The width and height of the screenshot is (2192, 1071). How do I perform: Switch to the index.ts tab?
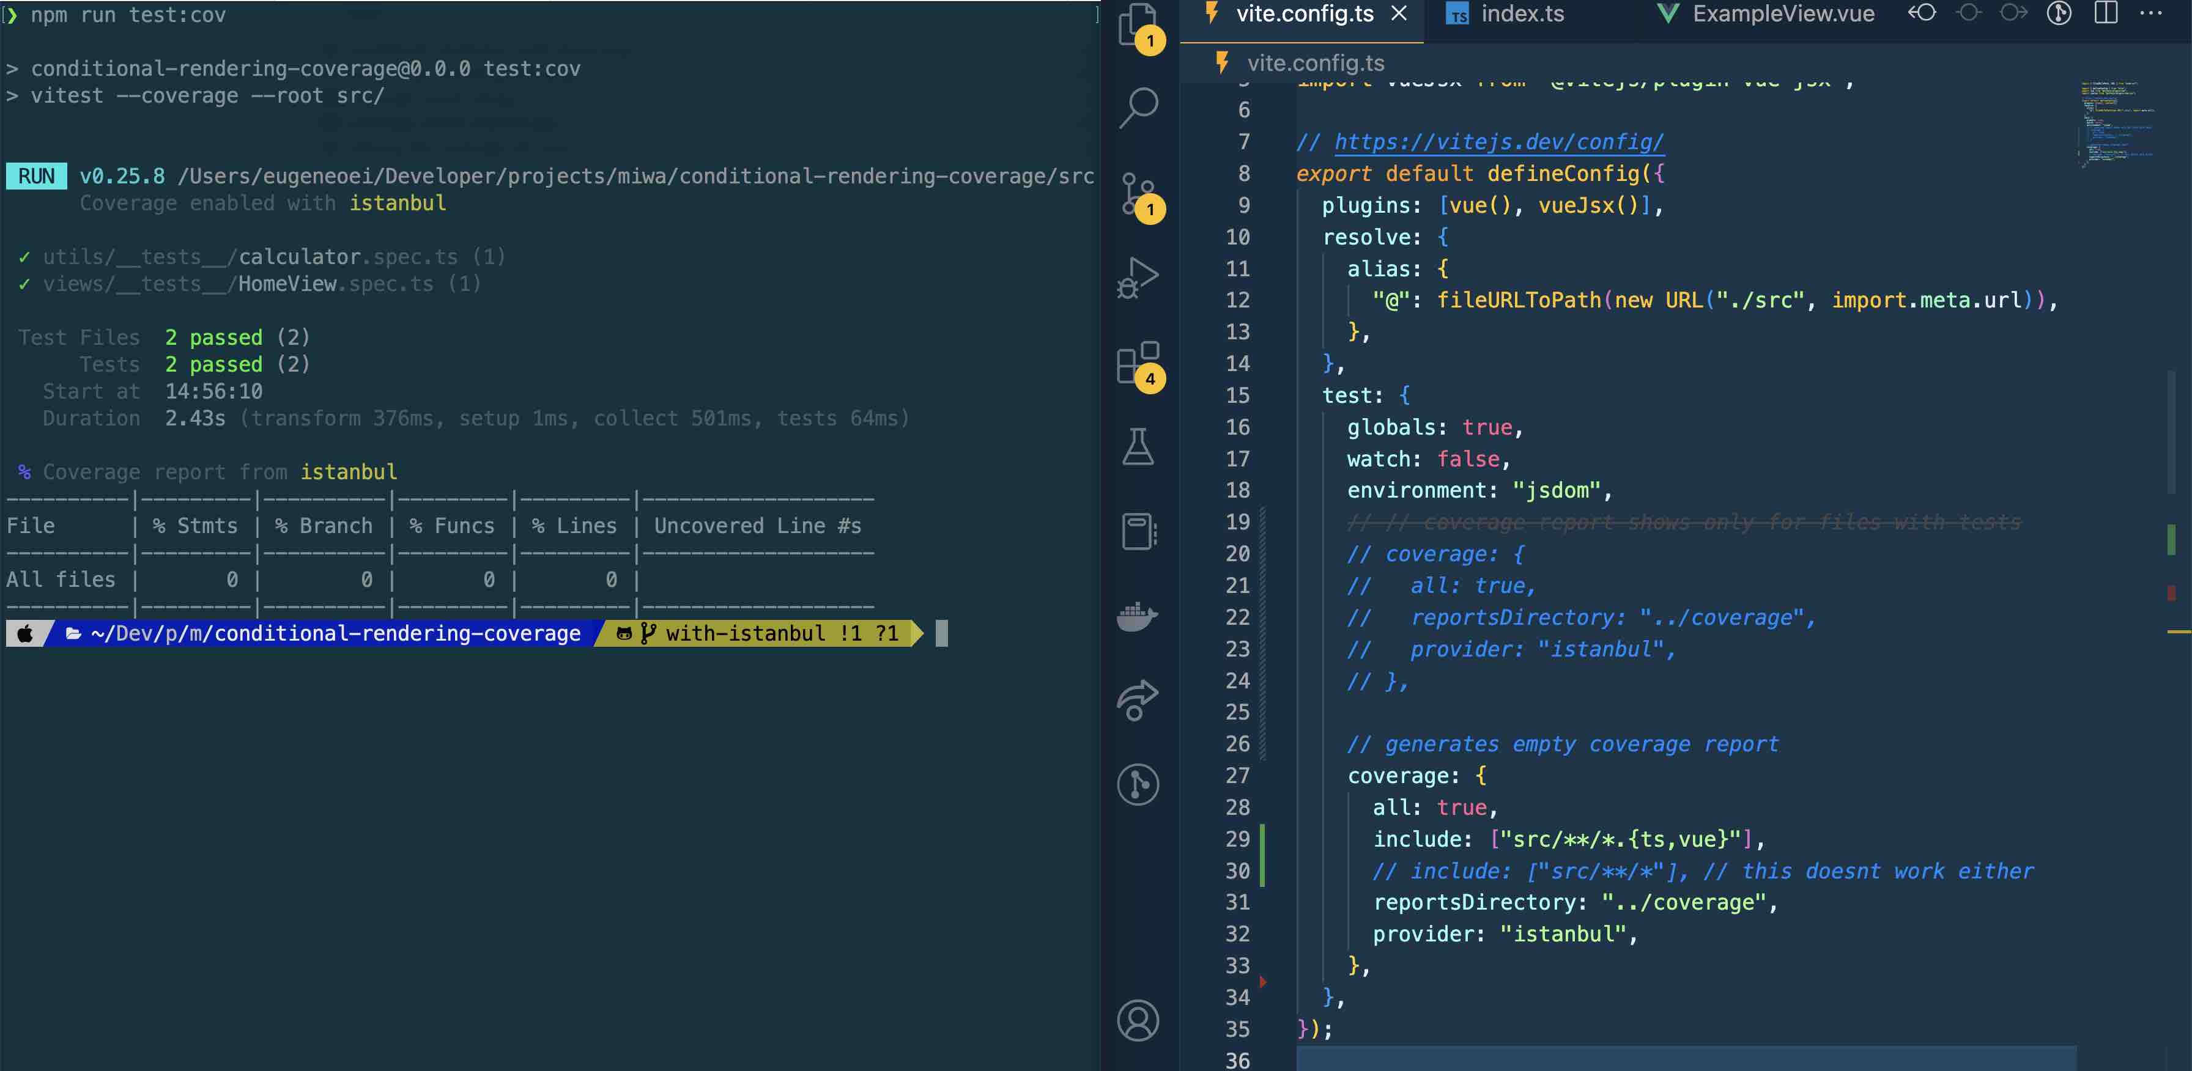tap(1522, 15)
